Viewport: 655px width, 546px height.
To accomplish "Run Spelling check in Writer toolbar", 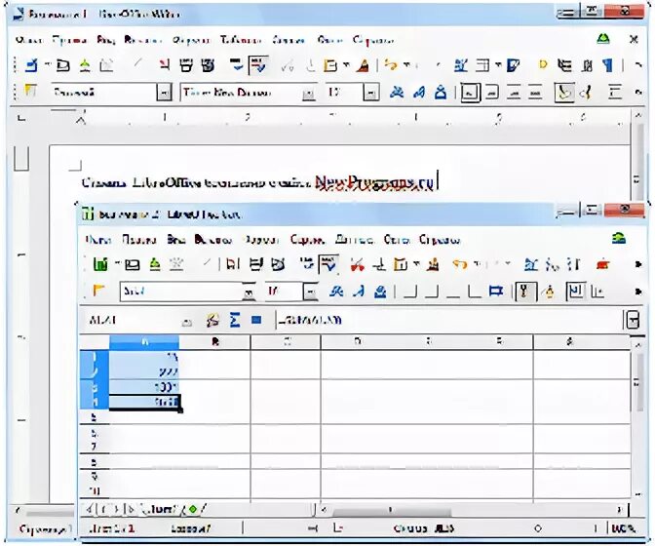I will pos(237,65).
